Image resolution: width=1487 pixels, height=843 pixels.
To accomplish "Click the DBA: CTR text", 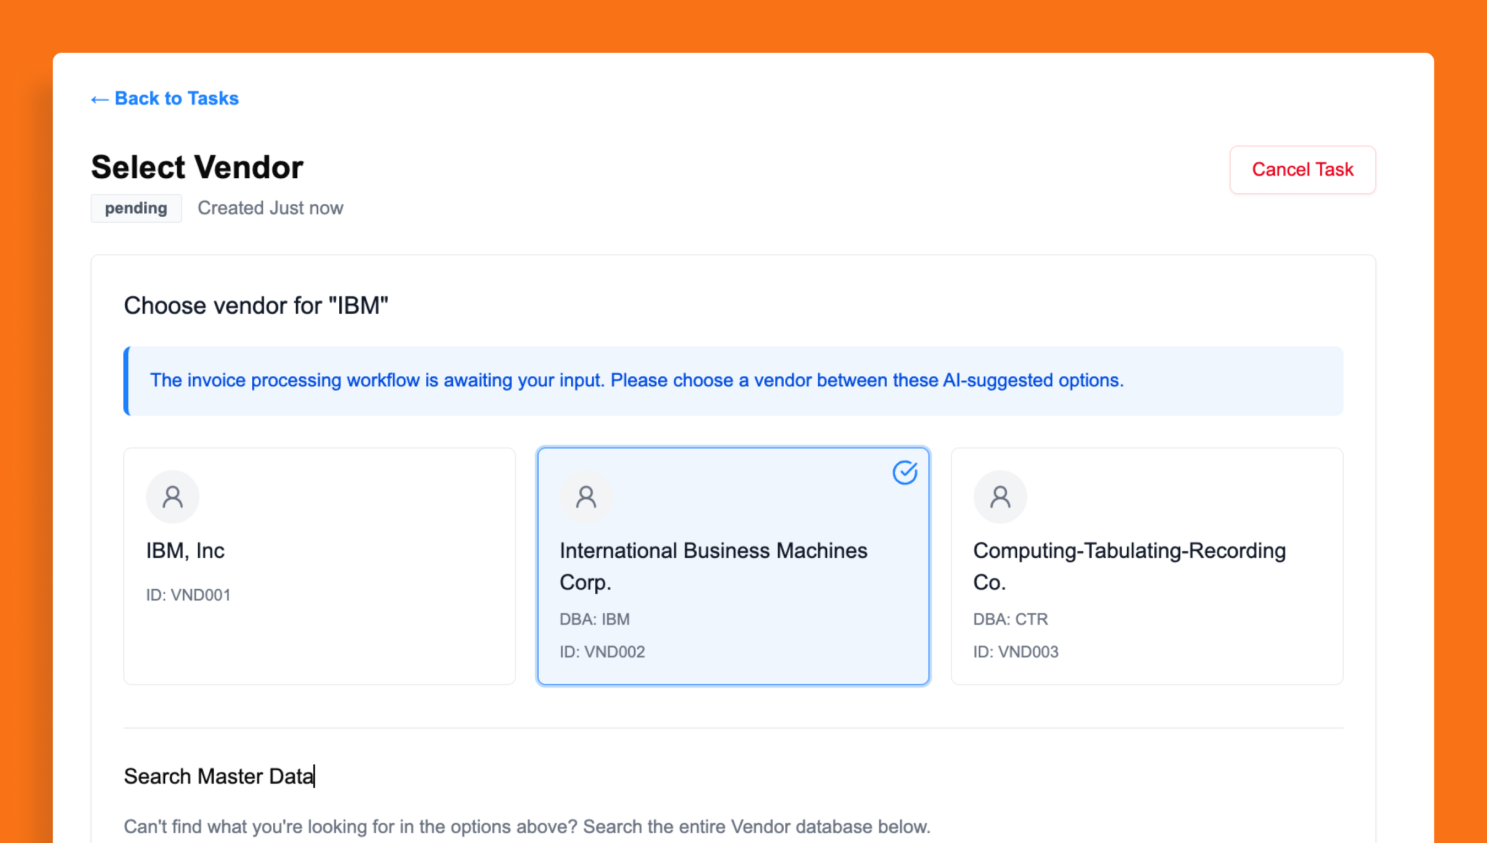I will pyautogui.click(x=1011, y=619).
